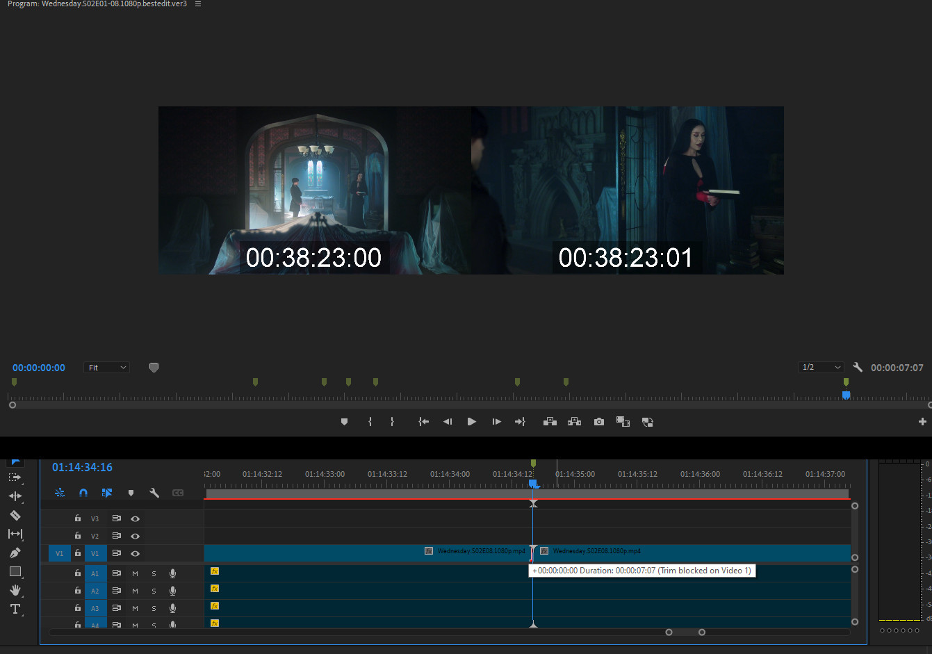The height and width of the screenshot is (654, 932).
Task: Select the Pen tool
Action: (15, 553)
